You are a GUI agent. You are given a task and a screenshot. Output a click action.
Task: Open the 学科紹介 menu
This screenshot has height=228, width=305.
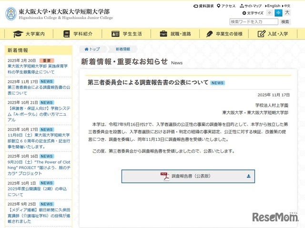pyautogui.click(x=78, y=34)
